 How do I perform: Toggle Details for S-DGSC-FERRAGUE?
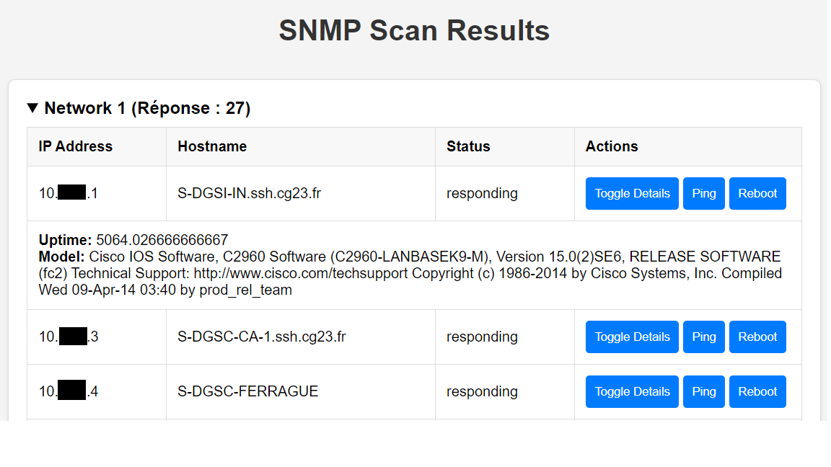click(x=632, y=391)
